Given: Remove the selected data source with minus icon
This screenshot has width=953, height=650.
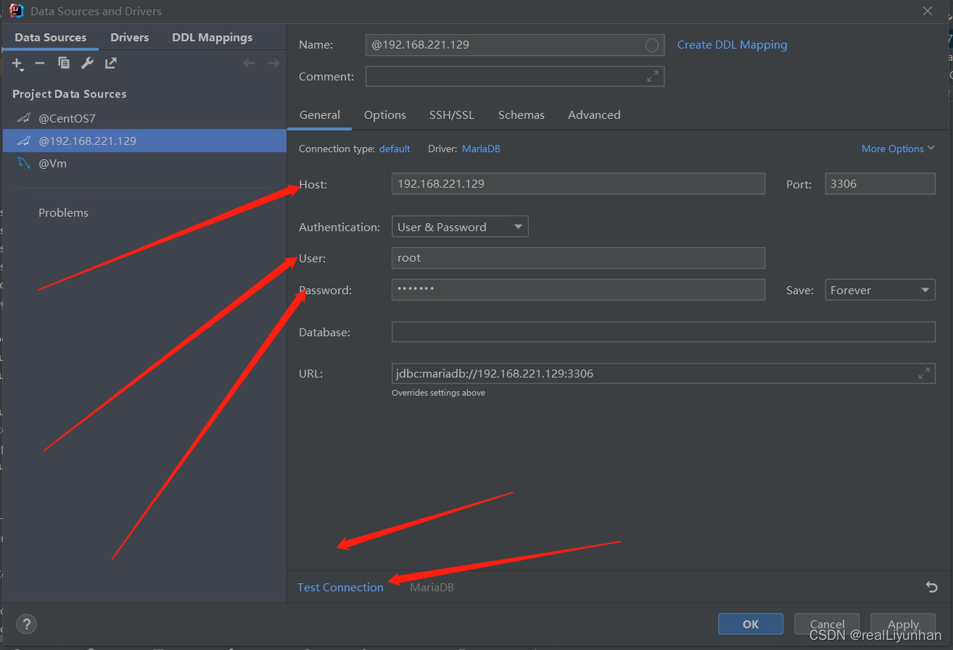Looking at the screenshot, I should tap(40, 63).
